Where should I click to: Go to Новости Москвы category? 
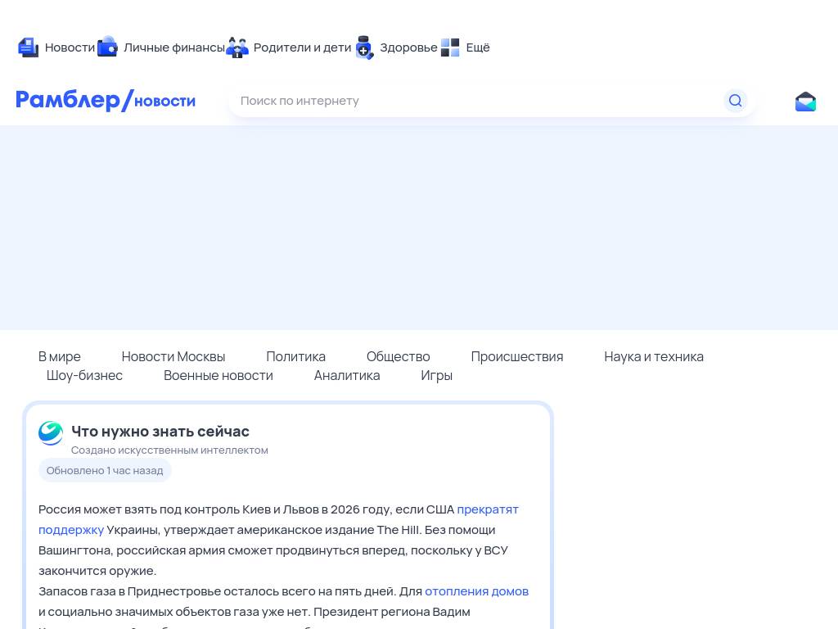click(173, 356)
